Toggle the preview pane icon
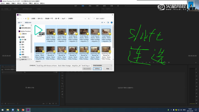The image size is (199, 112). (108, 23)
